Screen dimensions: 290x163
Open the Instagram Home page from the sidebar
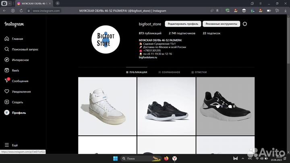[x=17, y=39]
